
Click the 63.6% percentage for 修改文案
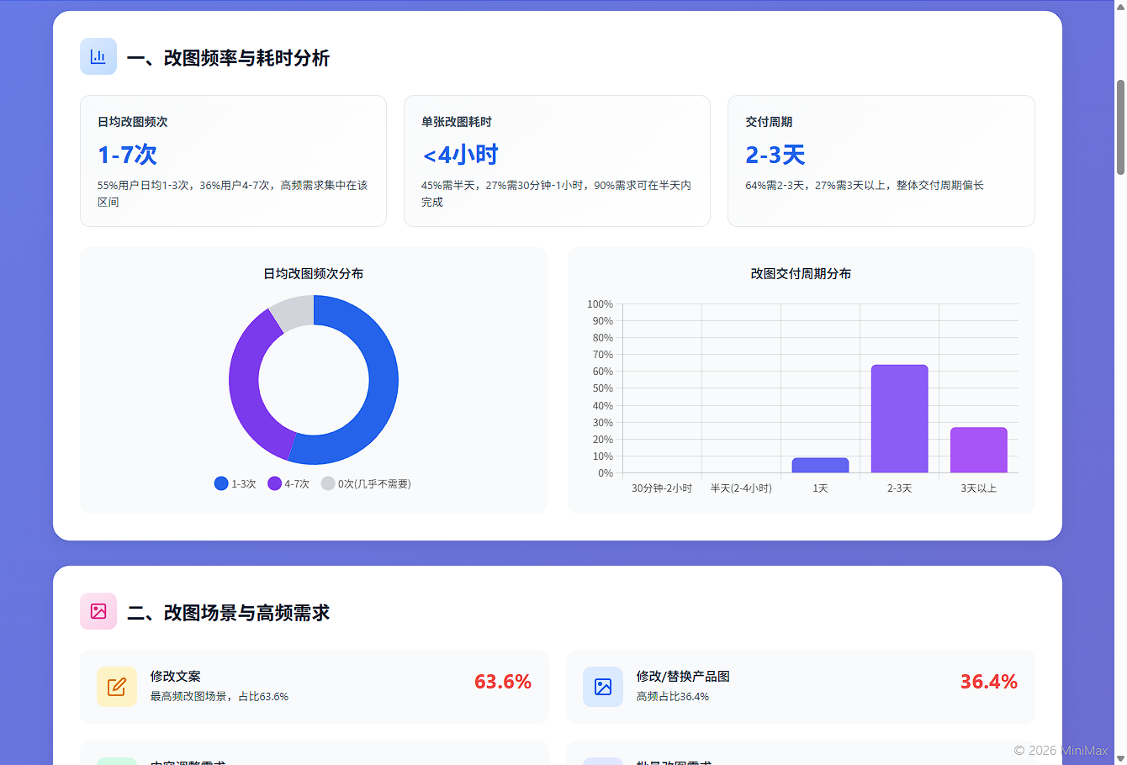click(x=503, y=682)
